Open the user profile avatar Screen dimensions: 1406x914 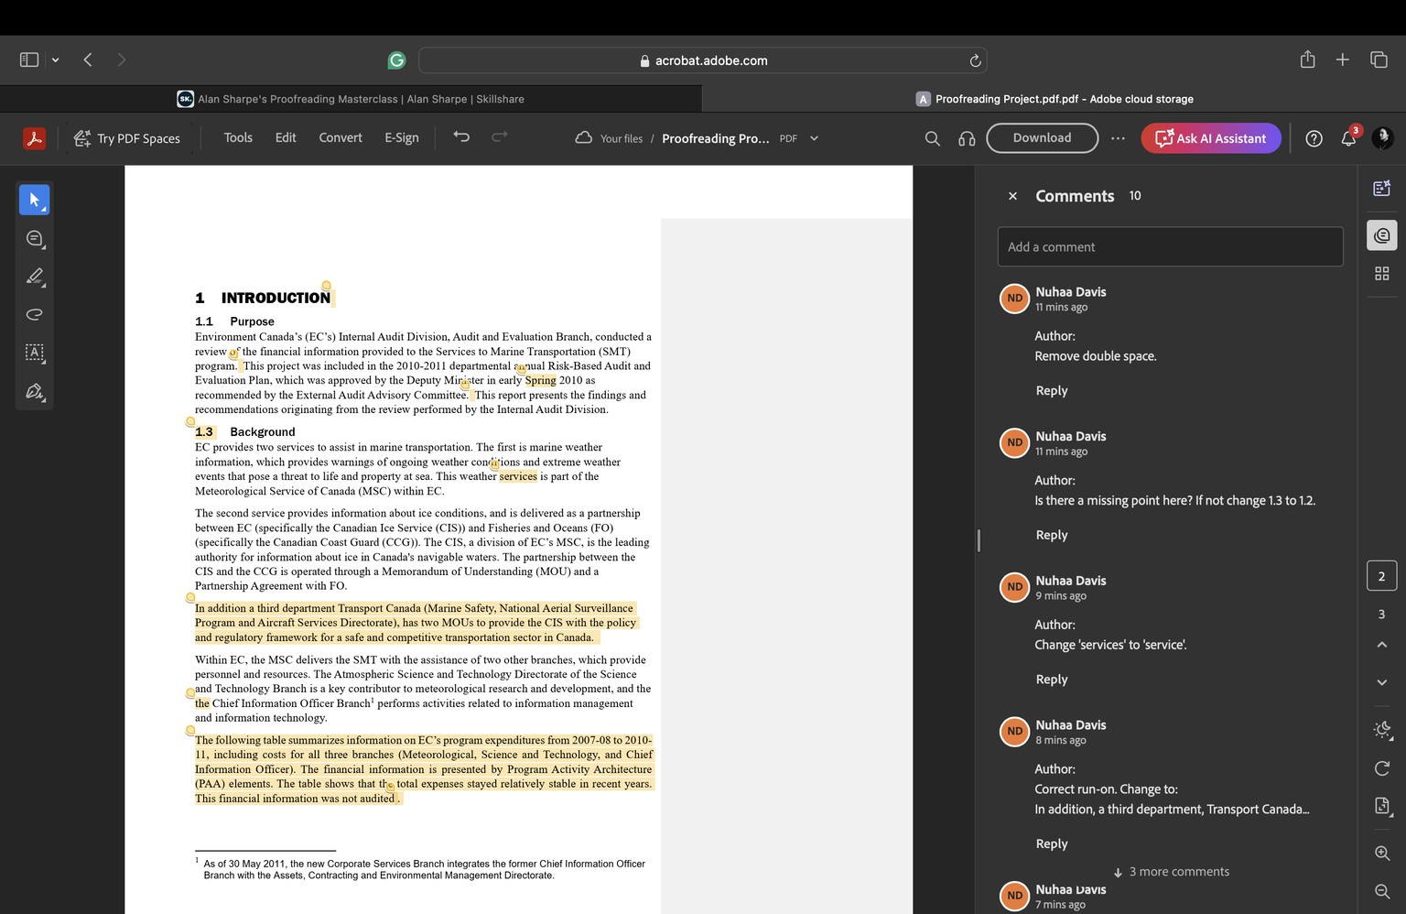pos(1382,137)
